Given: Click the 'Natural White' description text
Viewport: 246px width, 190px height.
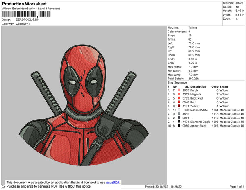Looking at the screenshot, I should pyautogui.click(x=199, y=110).
